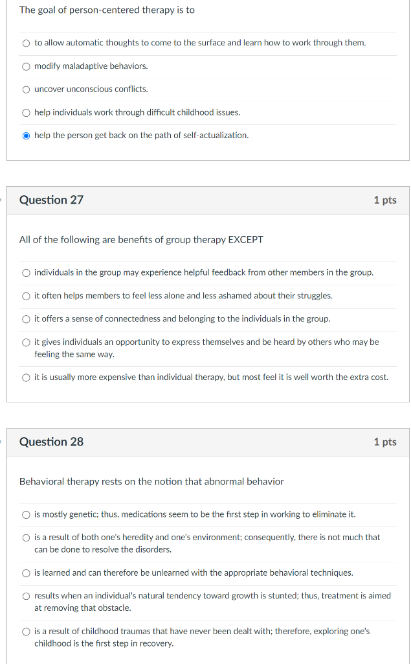Image resolution: width=411 pixels, height=664 pixels.
Task: Choose 'is mostly genetic' answer for Question 28
Action: [27, 515]
